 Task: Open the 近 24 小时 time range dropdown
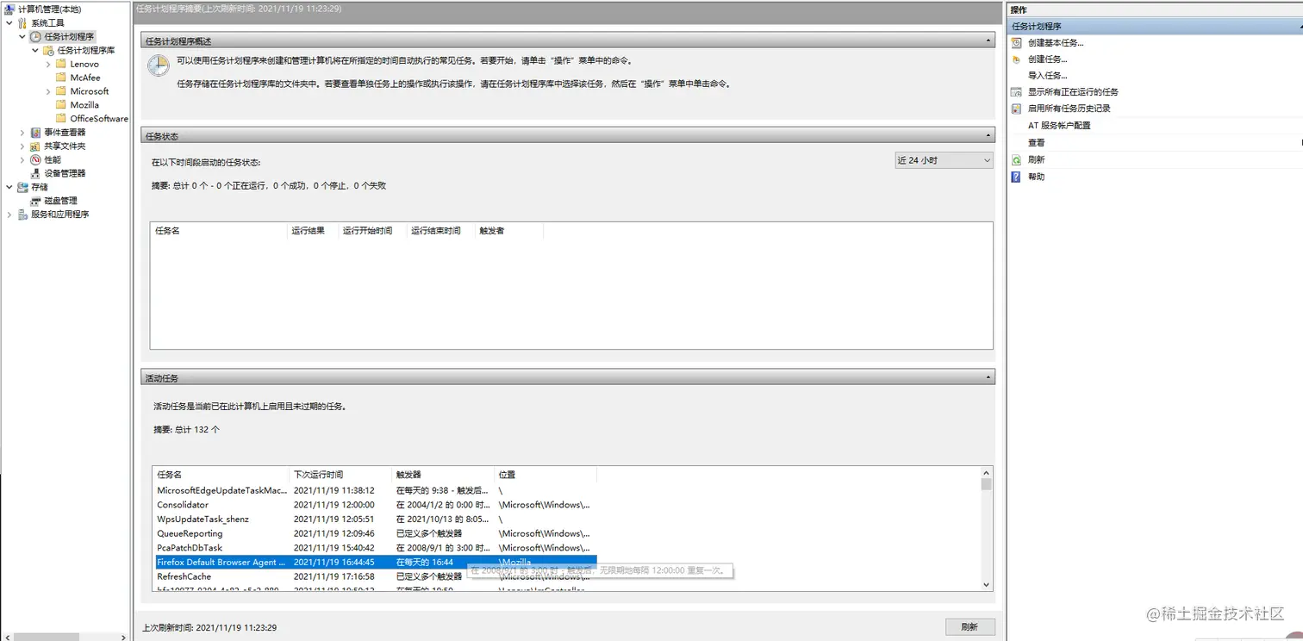[x=944, y=160]
